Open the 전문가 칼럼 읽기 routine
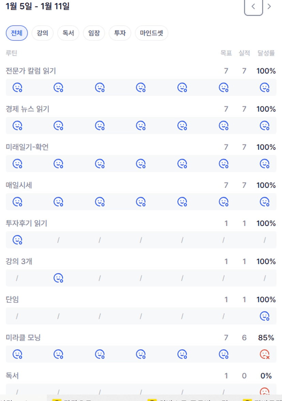This screenshot has height=401, width=282. click(31, 71)
